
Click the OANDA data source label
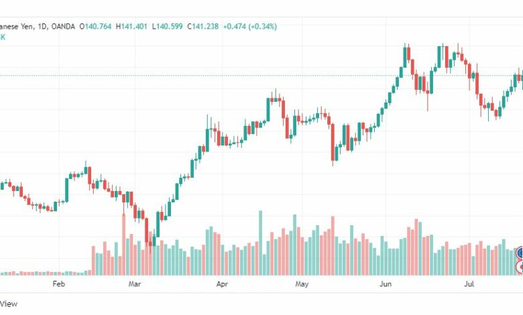pos(63,26)
